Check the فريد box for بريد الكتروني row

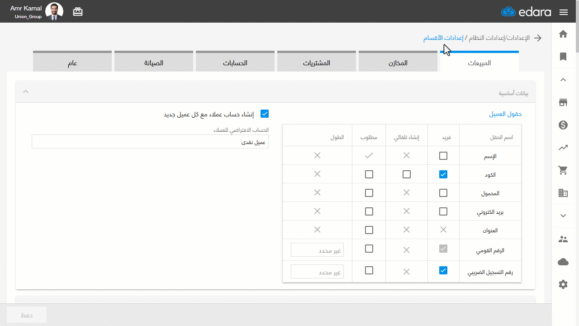[443, 211]
